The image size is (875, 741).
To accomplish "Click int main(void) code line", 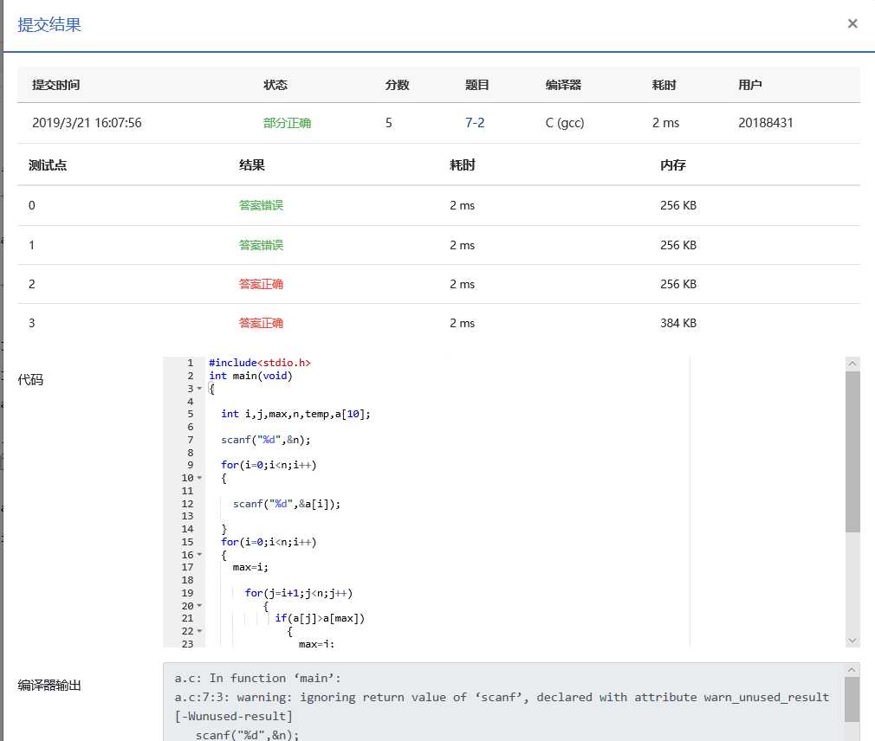I will pyautogui.click(x=250, y=376).
